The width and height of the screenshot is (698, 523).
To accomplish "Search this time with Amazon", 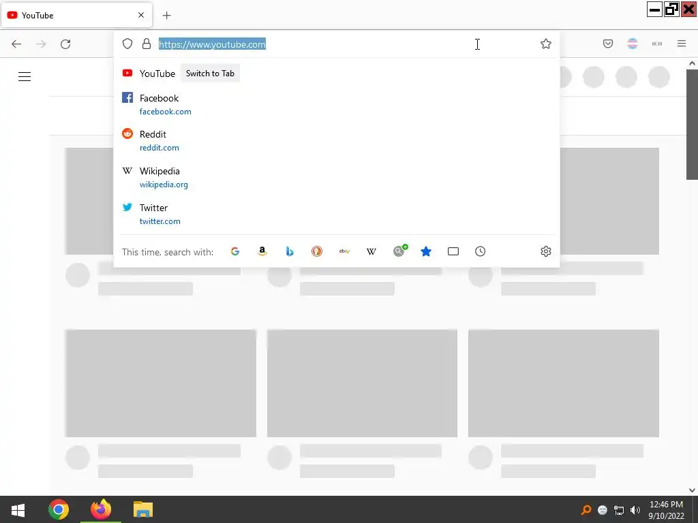I will (262, 251).
